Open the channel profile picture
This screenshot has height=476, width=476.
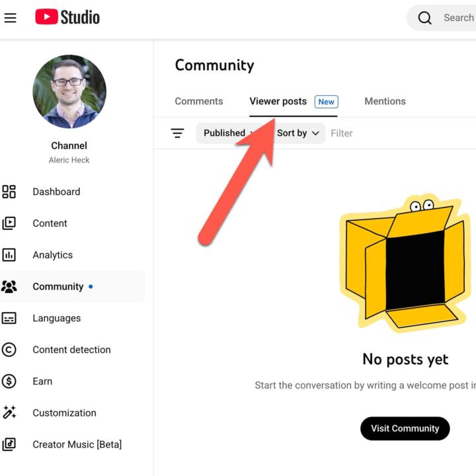click(69, 92)
